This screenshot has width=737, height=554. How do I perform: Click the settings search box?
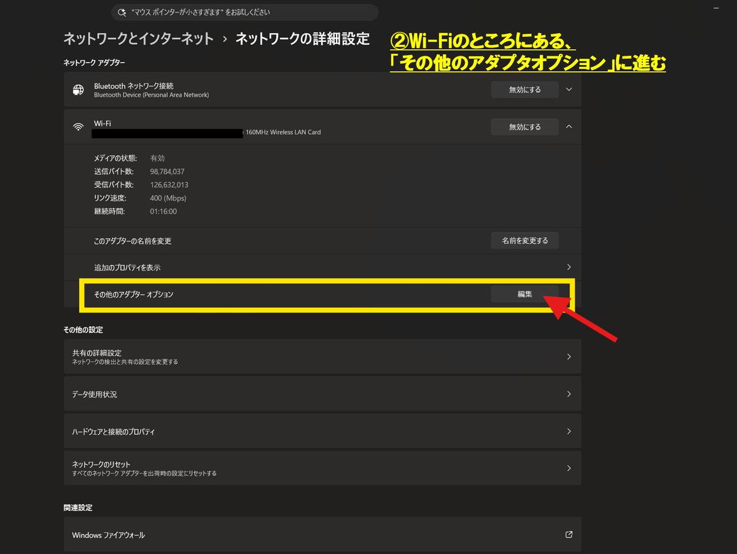(x=244, y=12)
